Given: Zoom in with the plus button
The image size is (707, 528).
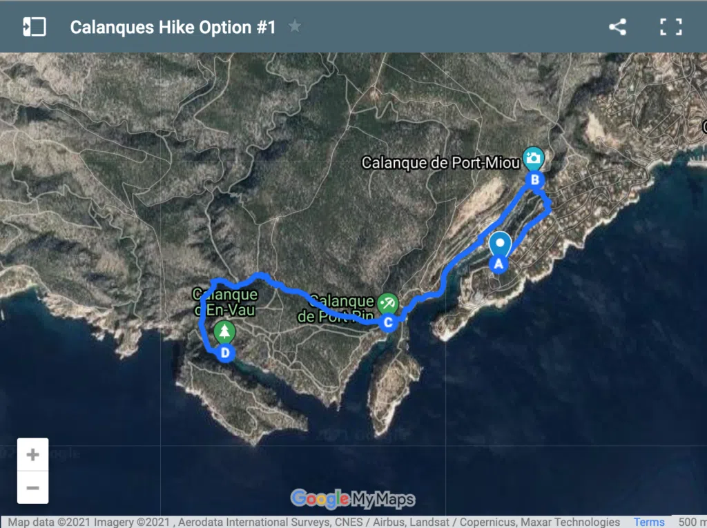Looking at the screenshot, I should click(32, 455).
